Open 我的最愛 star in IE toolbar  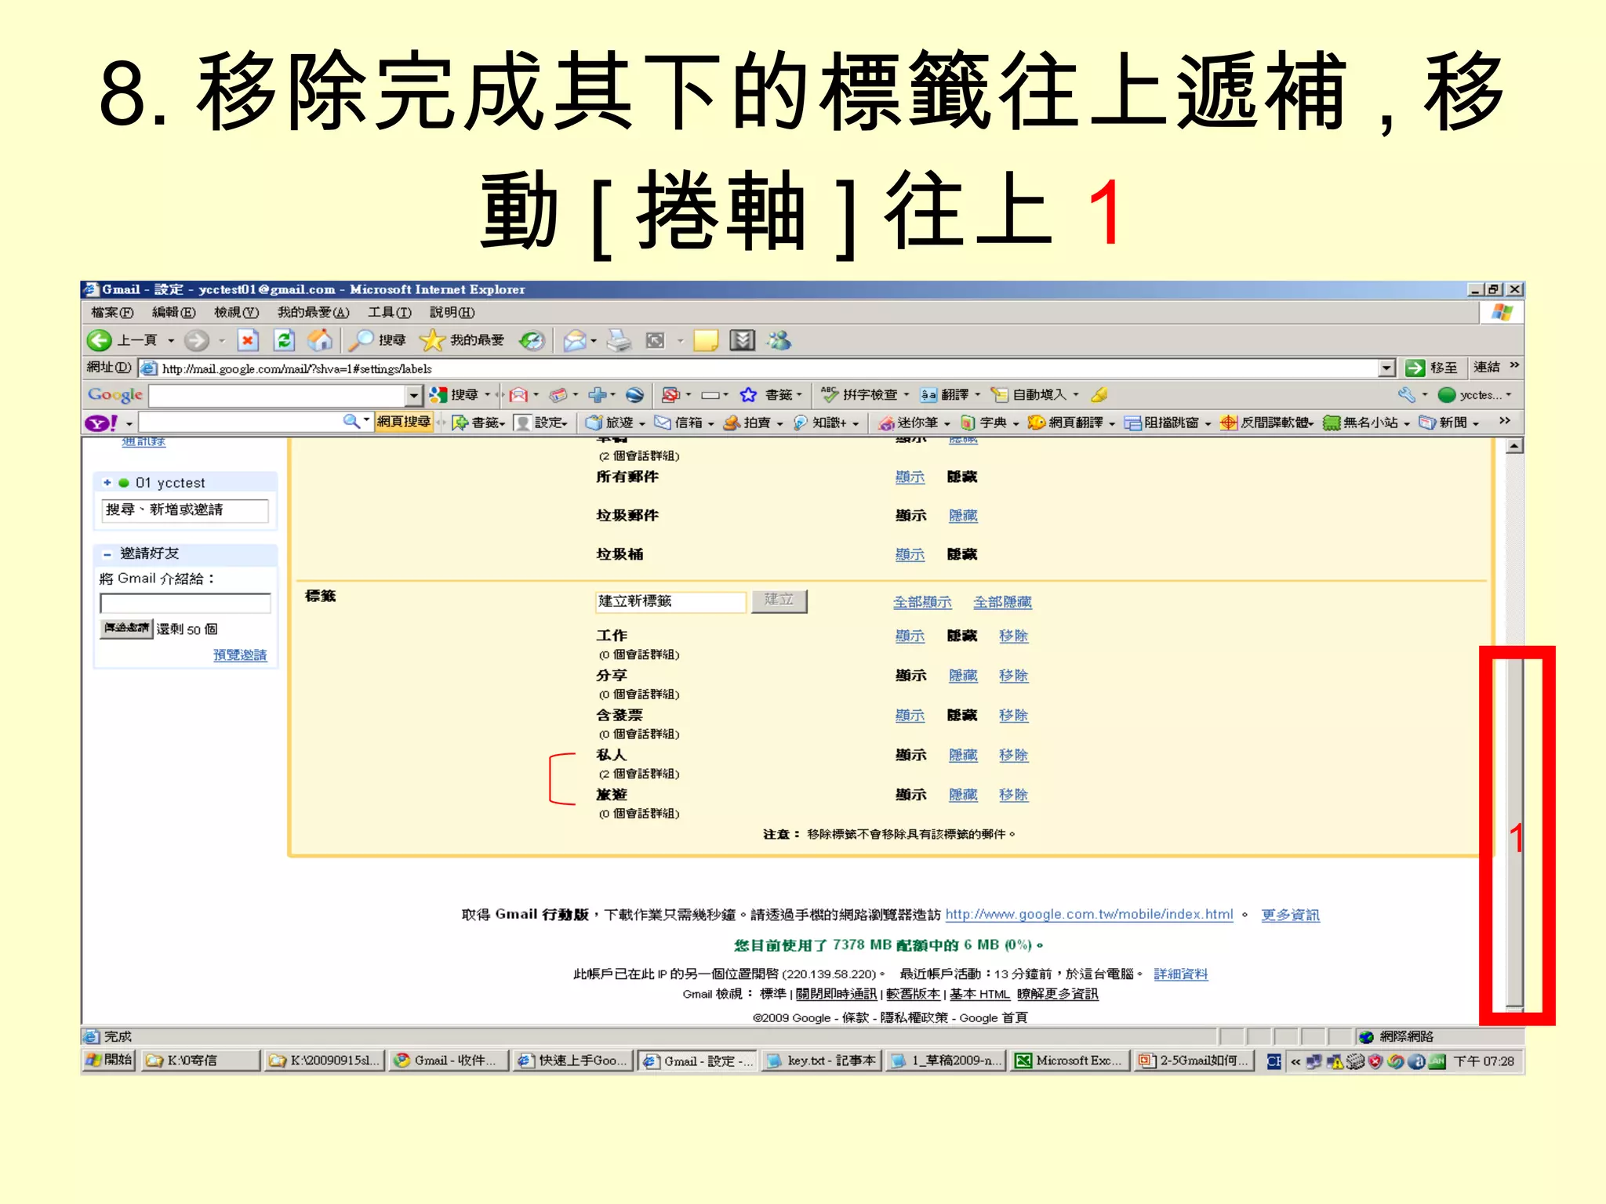(462, 340)
